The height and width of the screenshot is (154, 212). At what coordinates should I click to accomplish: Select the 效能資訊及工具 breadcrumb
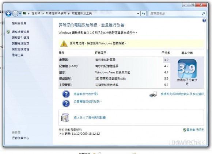[82, 13]
